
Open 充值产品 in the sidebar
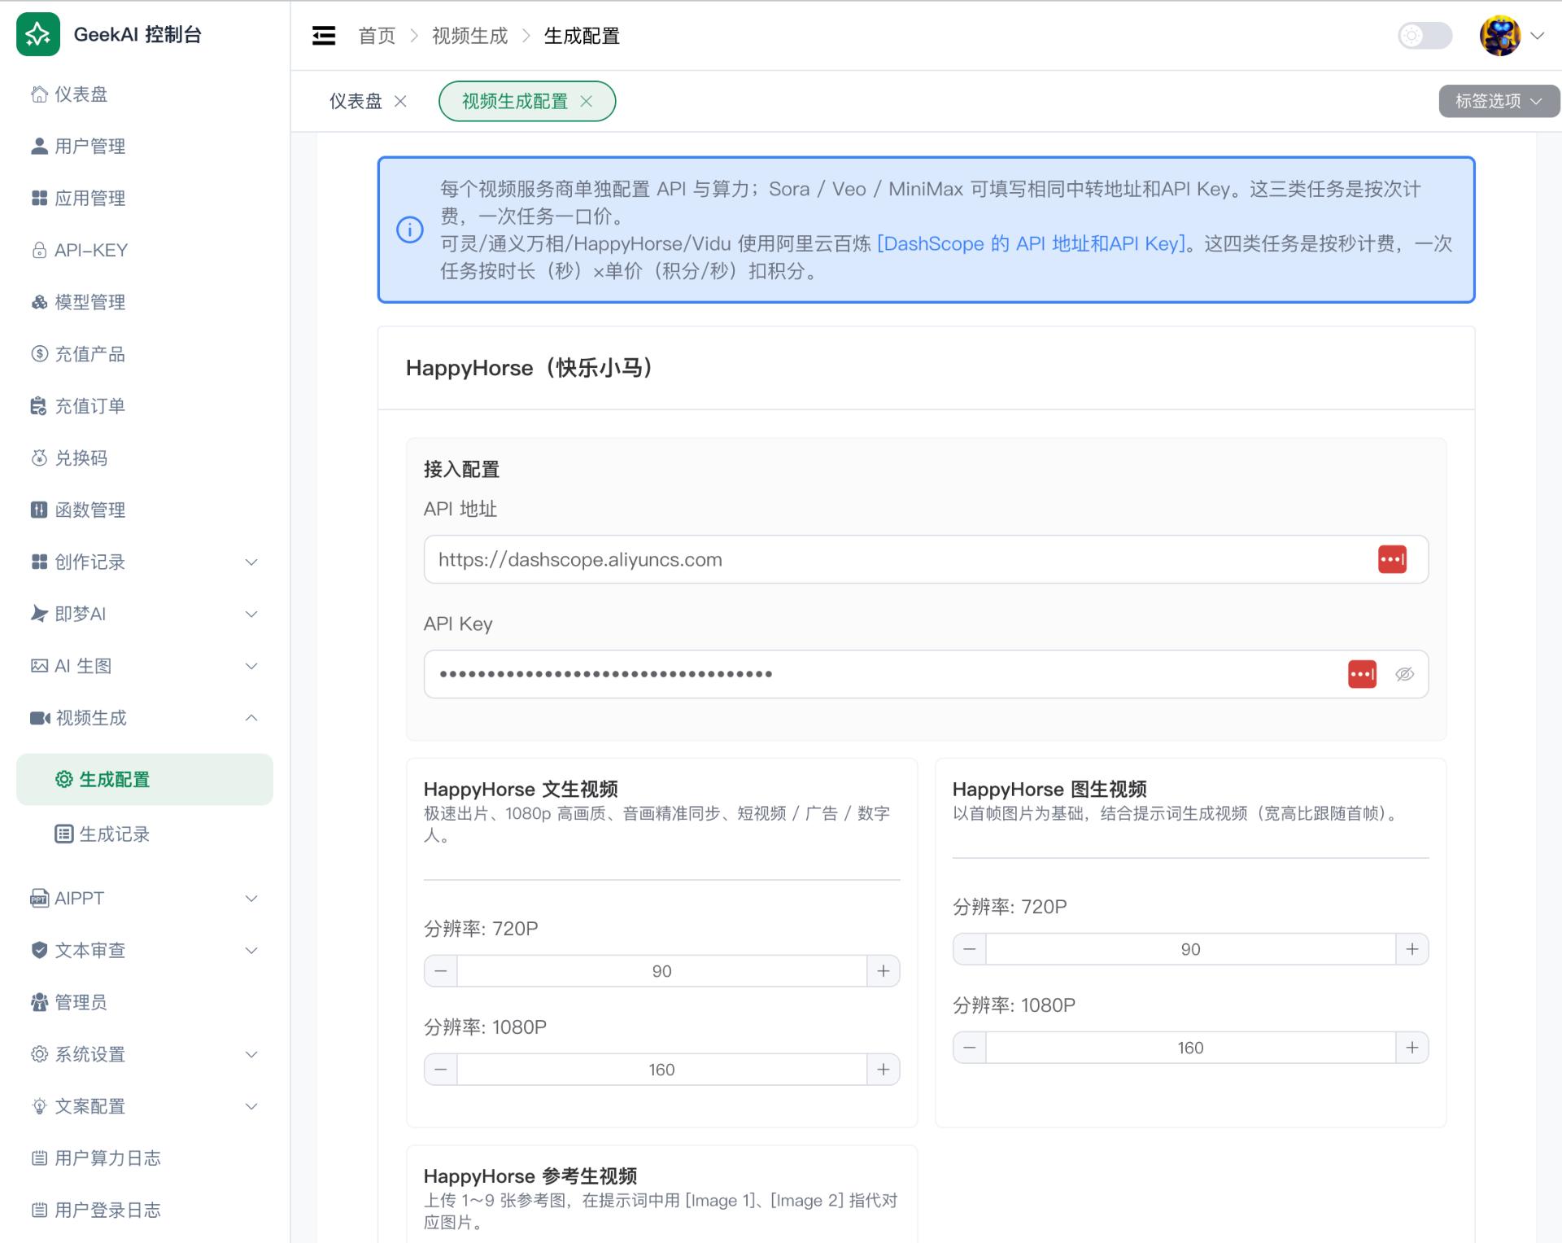145,354
